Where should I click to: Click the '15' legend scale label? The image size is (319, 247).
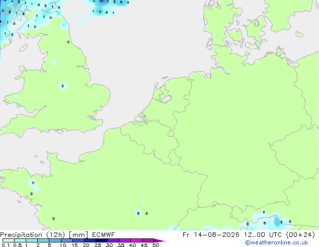pyautogui.click(x=74, y=245)
